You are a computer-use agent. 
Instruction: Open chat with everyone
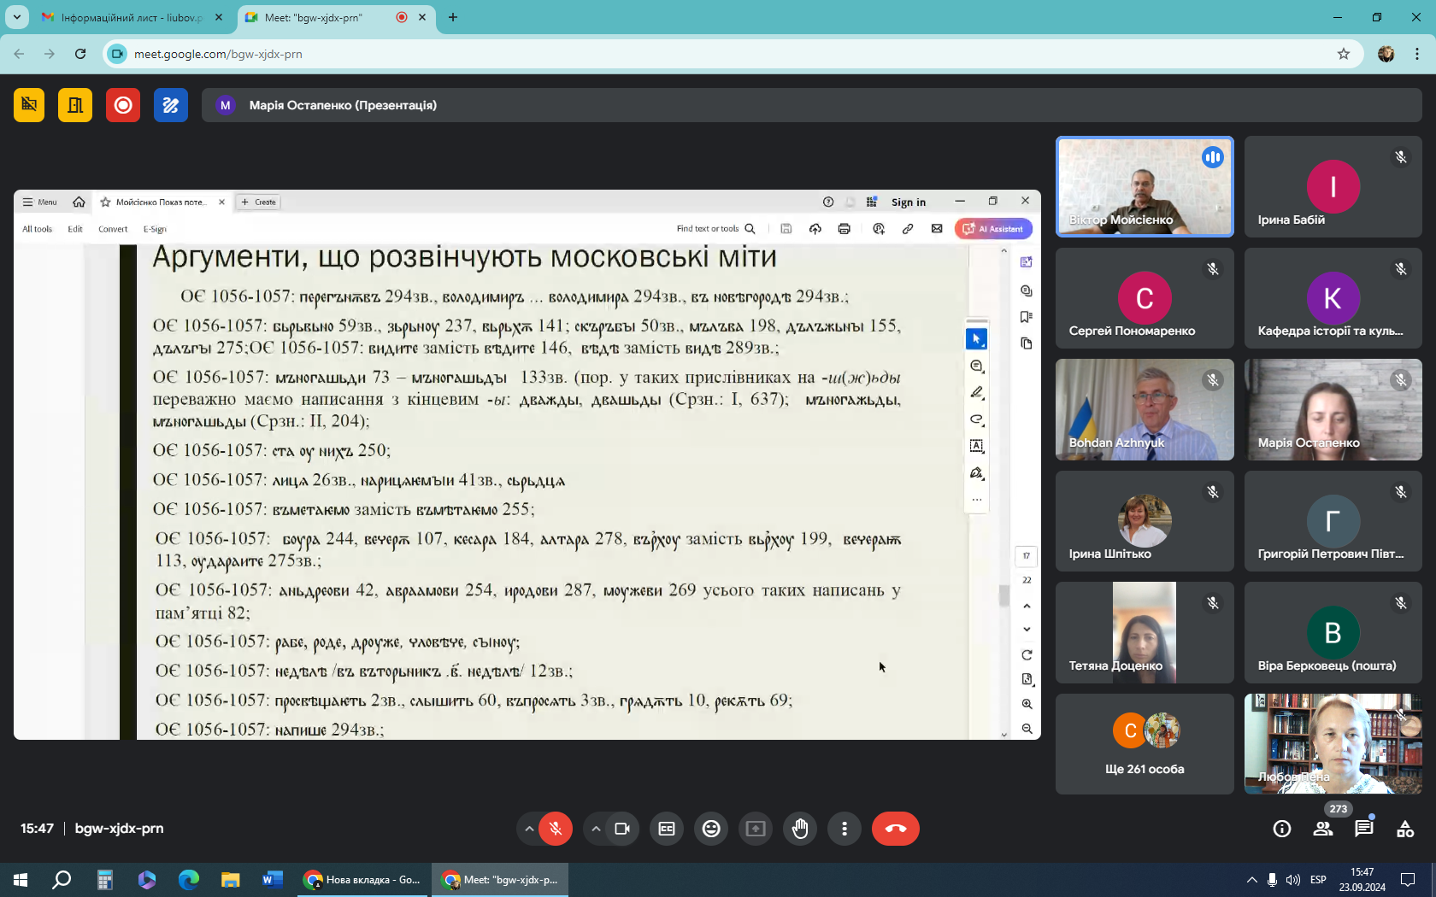pos(1363,829)
